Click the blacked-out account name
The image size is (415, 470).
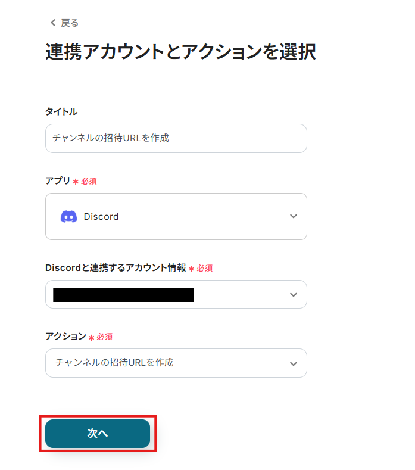(123, 295)
